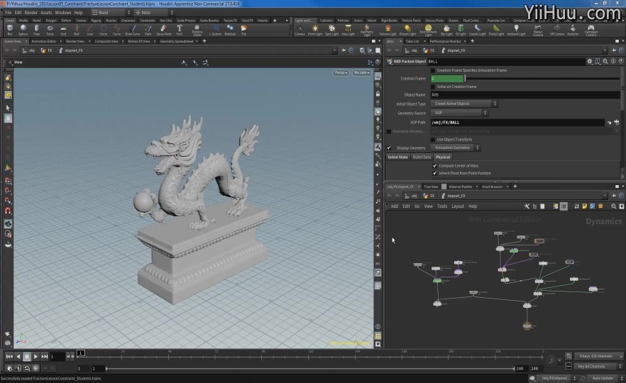Image resolution: width=626 pixels, height=383 pixels.
Task: Add a Camera from the shelf
Action: coord(300,30)
